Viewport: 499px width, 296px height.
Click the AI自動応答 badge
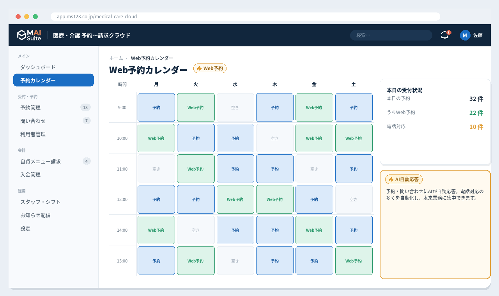404,179
